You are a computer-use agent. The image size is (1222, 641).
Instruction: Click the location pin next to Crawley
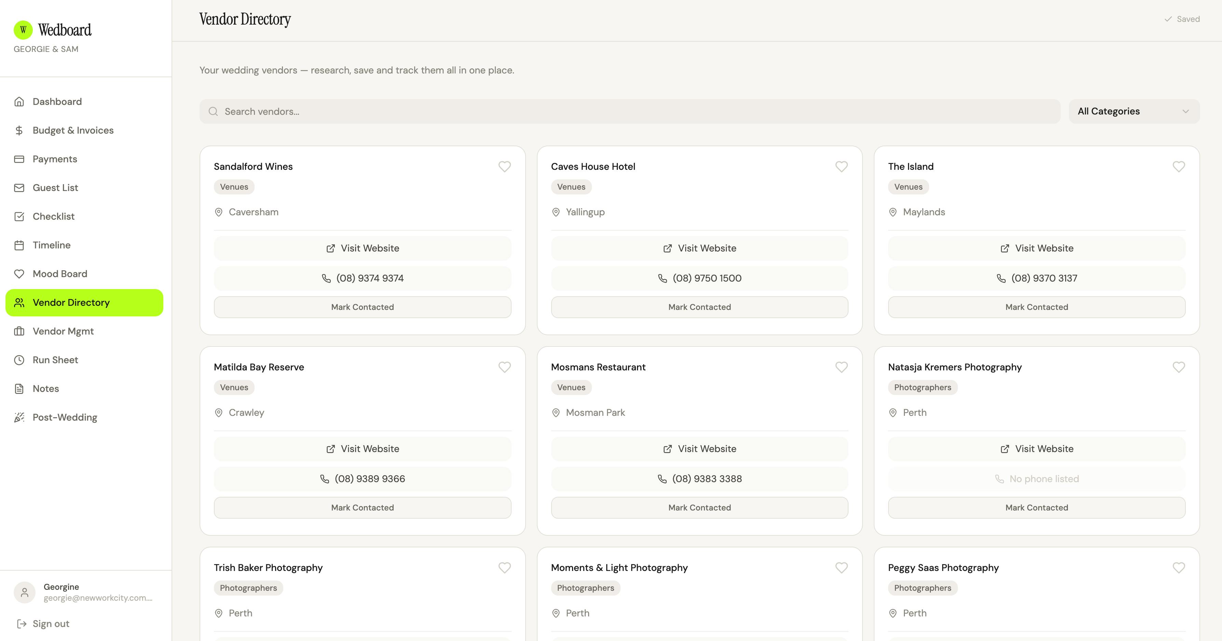(219, 413)
